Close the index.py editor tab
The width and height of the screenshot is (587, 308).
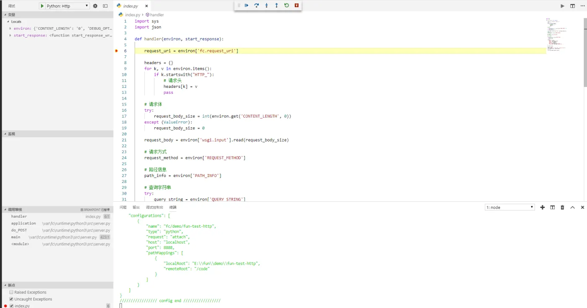tap(146, 6)
